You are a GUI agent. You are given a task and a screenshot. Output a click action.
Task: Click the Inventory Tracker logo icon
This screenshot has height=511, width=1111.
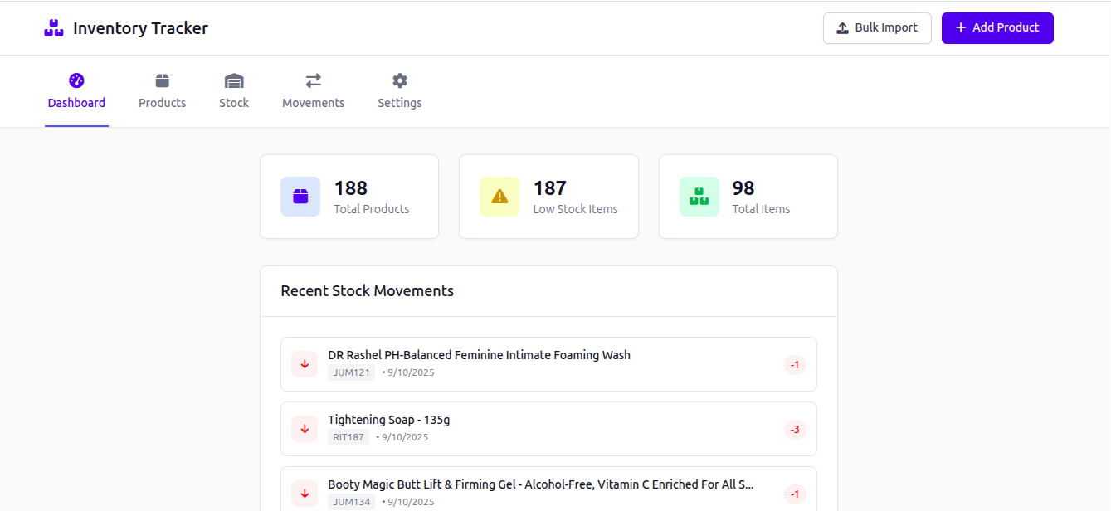(x=53, y=27)
